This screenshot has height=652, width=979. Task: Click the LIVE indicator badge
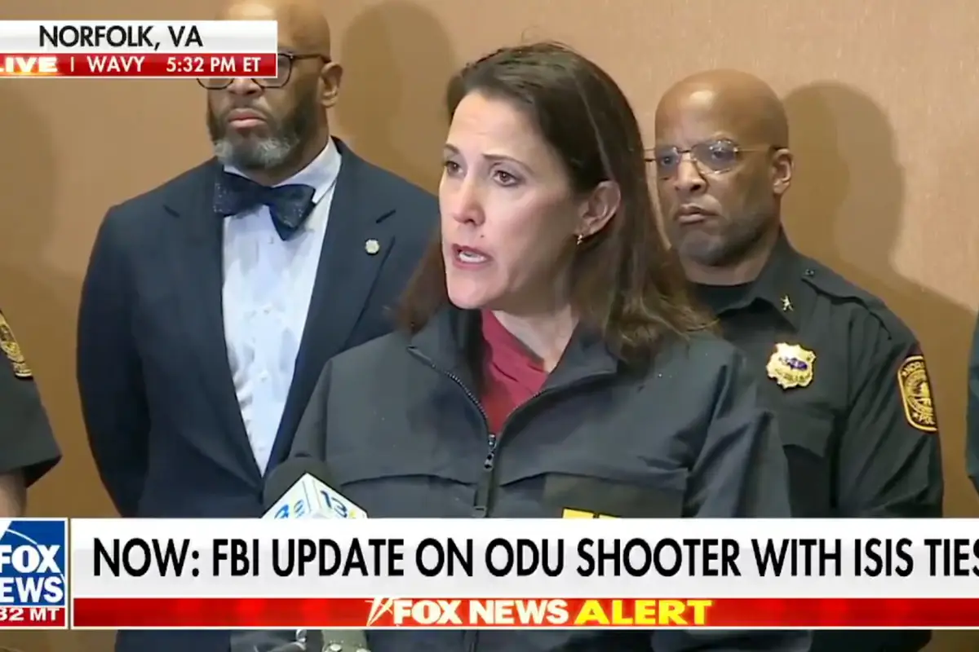[x=30, y=65]
